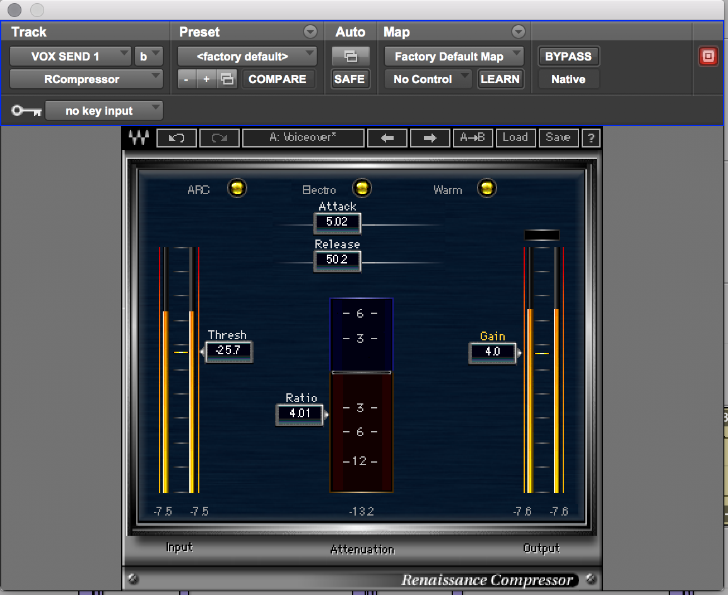Go to previous preset with left arrow
This screenshot has width=728, height=595.
point(388,138)
